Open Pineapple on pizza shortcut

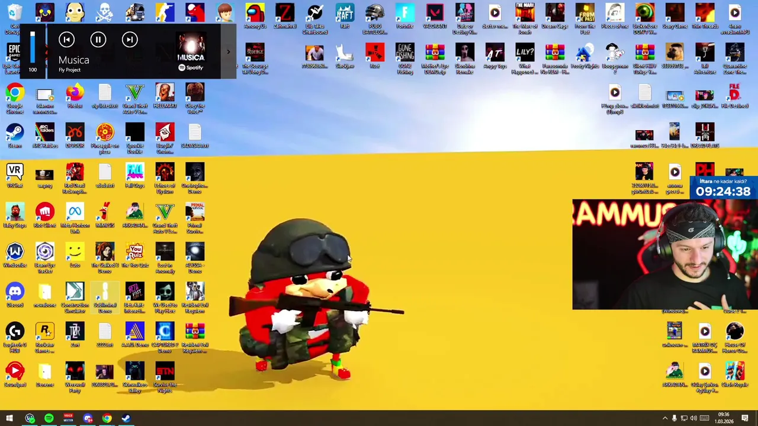pos(105,138)
